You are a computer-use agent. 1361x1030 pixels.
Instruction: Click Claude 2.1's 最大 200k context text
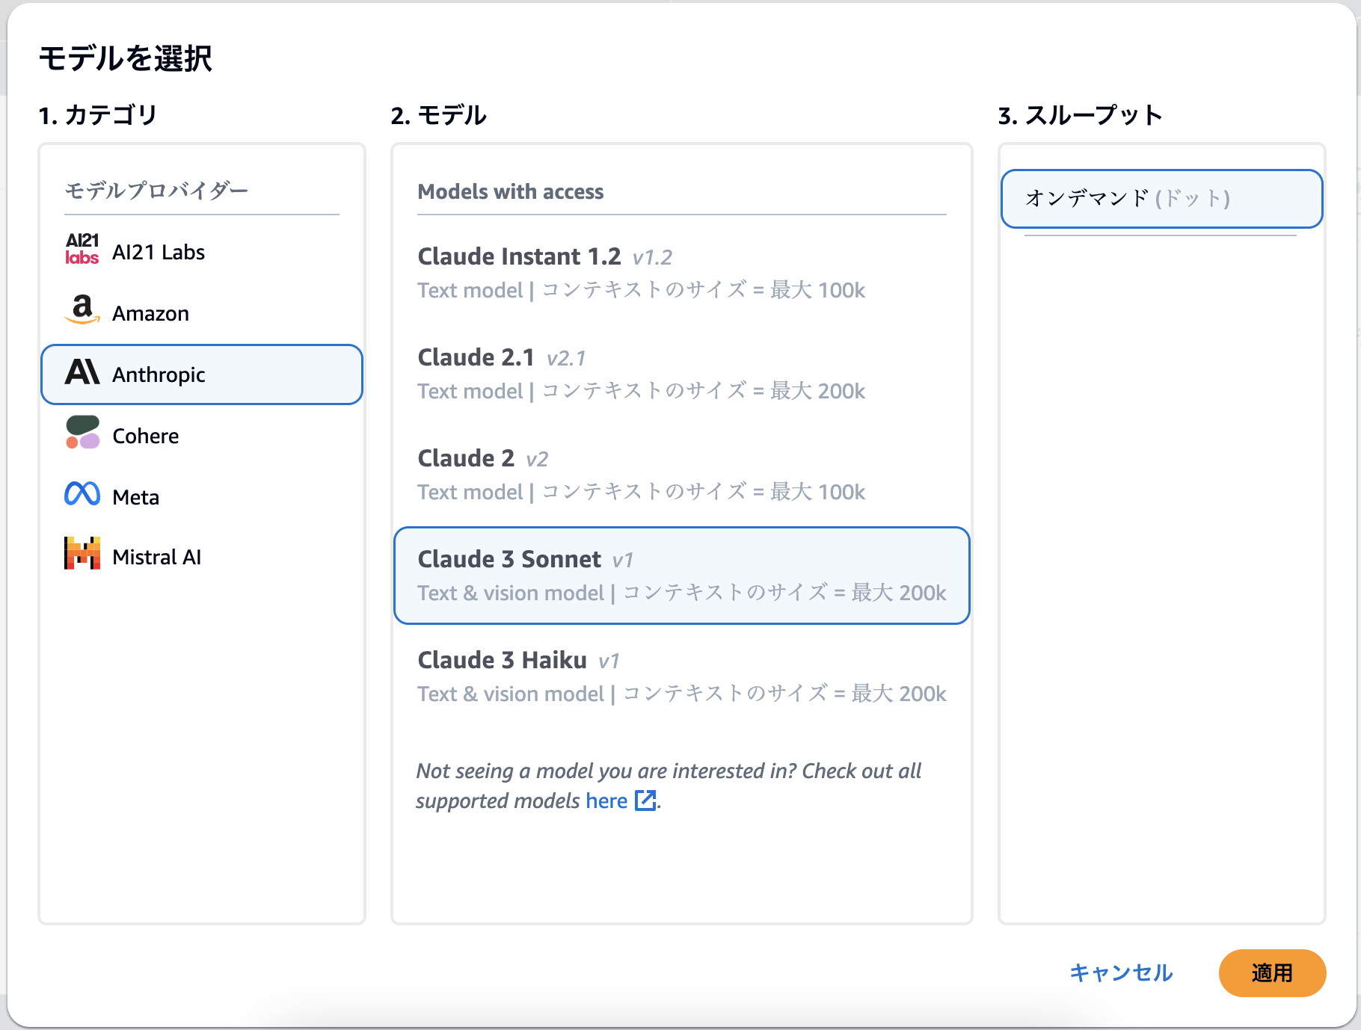click(817, 391)
